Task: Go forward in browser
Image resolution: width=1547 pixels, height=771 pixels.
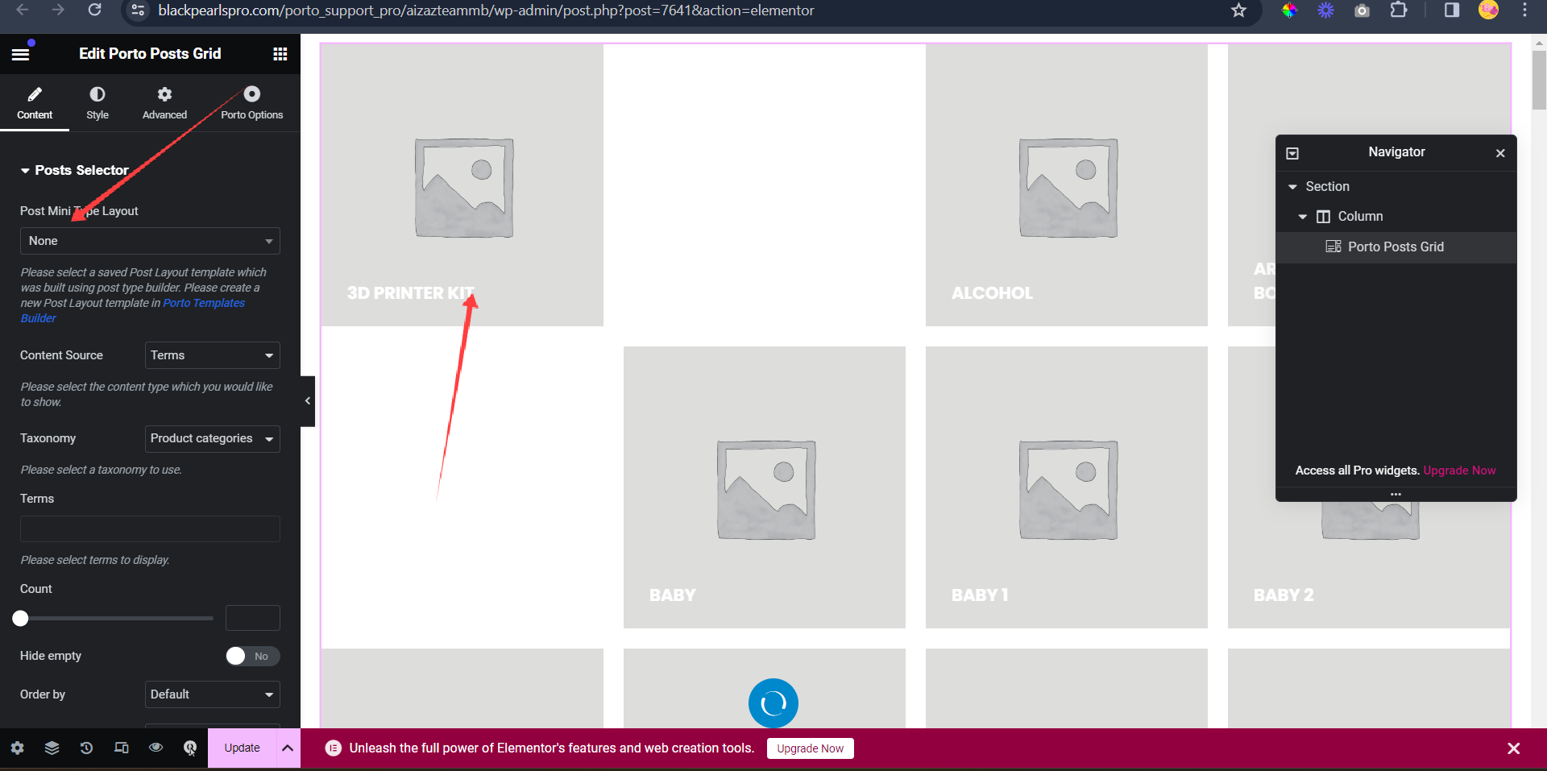Action: pyautogui.click(x=58, y=10)
